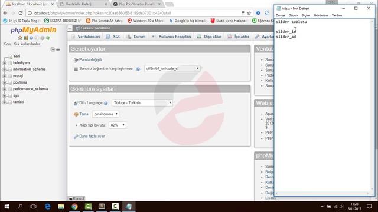Click the Sunucu: localhost breadcrumb link

point(95,28)
